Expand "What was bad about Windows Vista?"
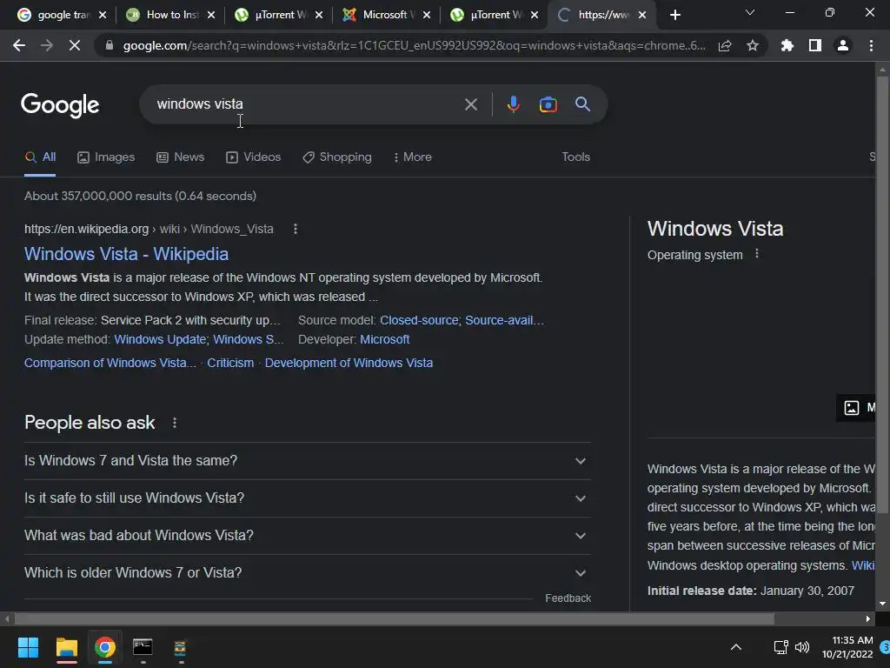Image resolution: width=890 pixels, height=668 pixels. coord(307,536)
